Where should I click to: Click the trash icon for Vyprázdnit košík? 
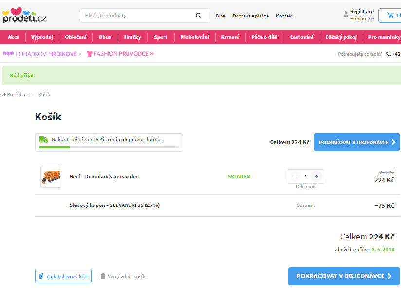point(103,276)
